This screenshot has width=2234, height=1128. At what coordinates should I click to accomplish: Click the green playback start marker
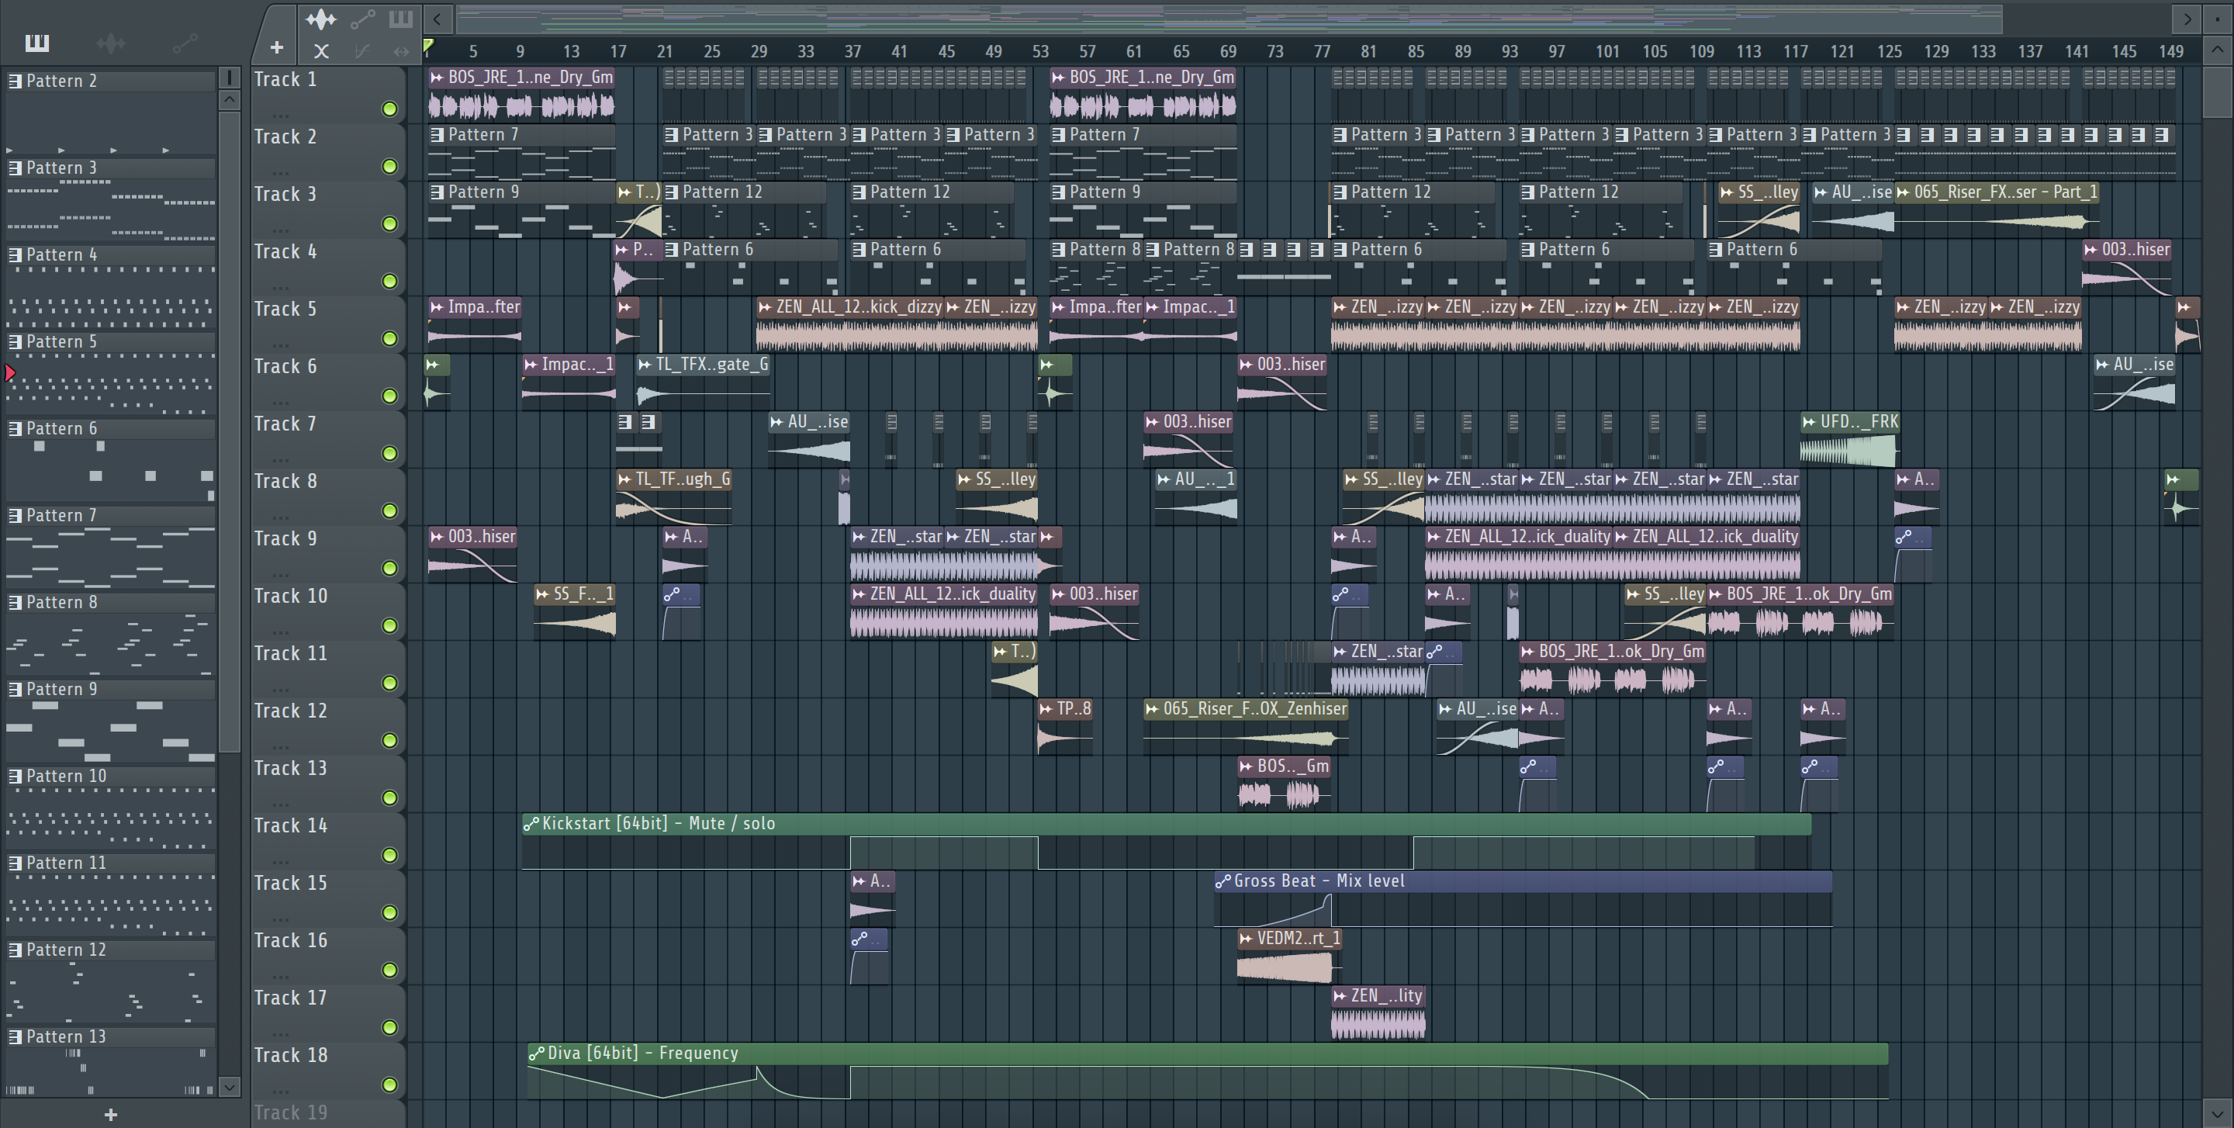pos(428,45)
